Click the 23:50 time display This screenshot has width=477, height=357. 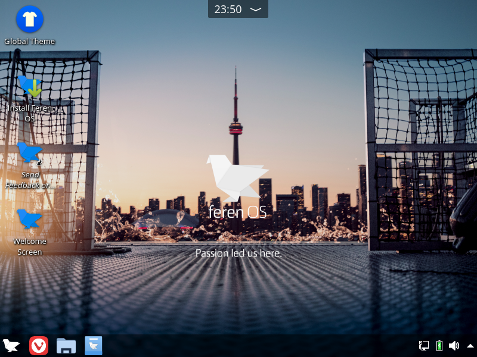pyautogui.click(x=228, y=10)
